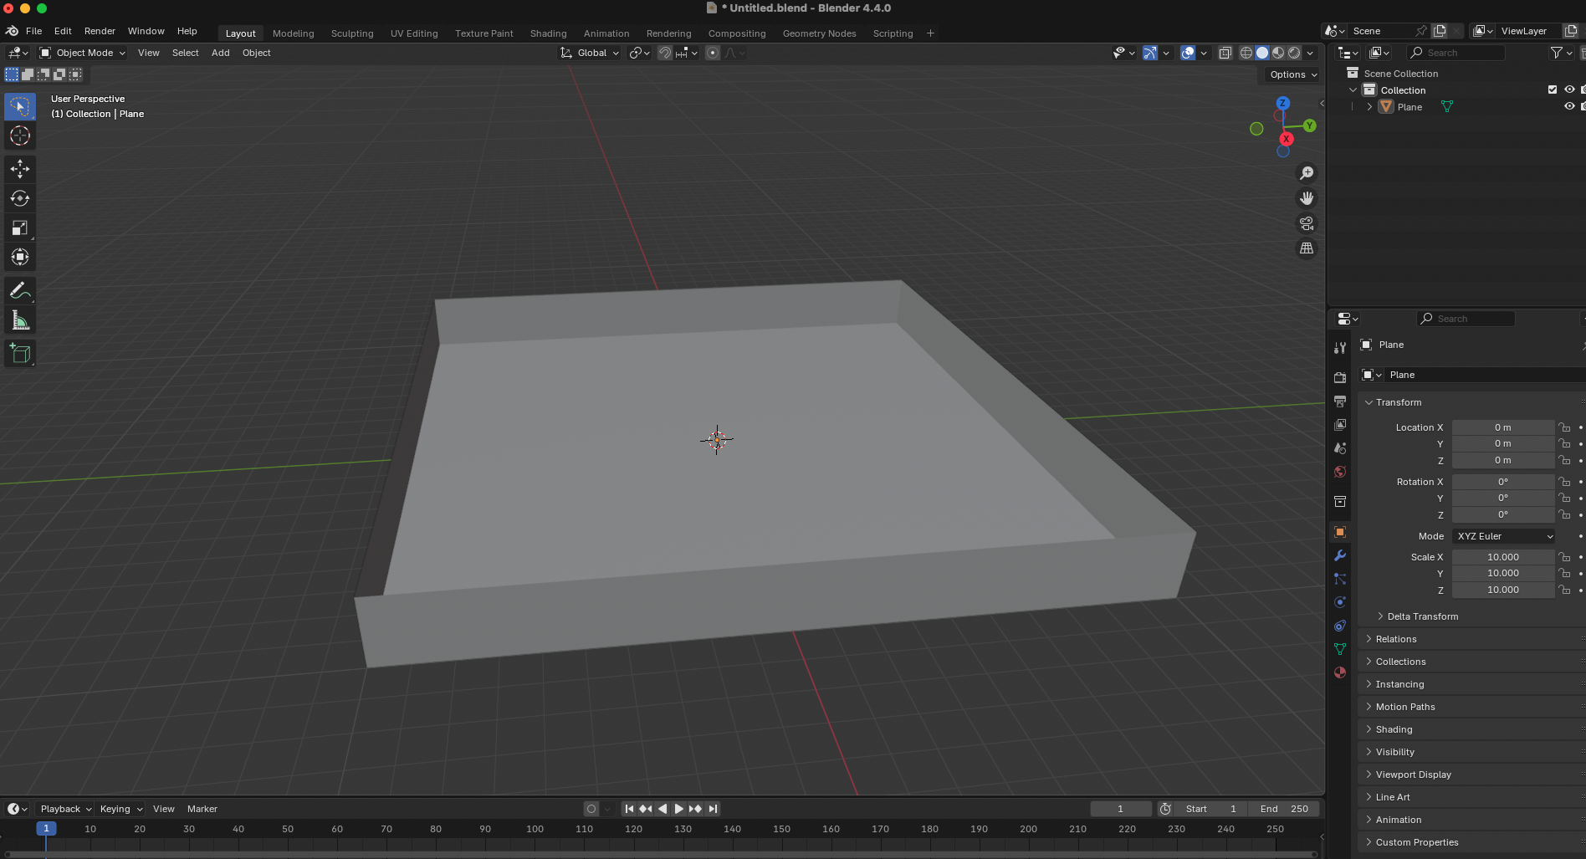Expand the Viewport Display panel
This screenshot has width=1586, height=859.
coord(1413,775)
